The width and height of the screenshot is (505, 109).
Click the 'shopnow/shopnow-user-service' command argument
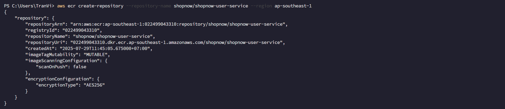point(211,6)
